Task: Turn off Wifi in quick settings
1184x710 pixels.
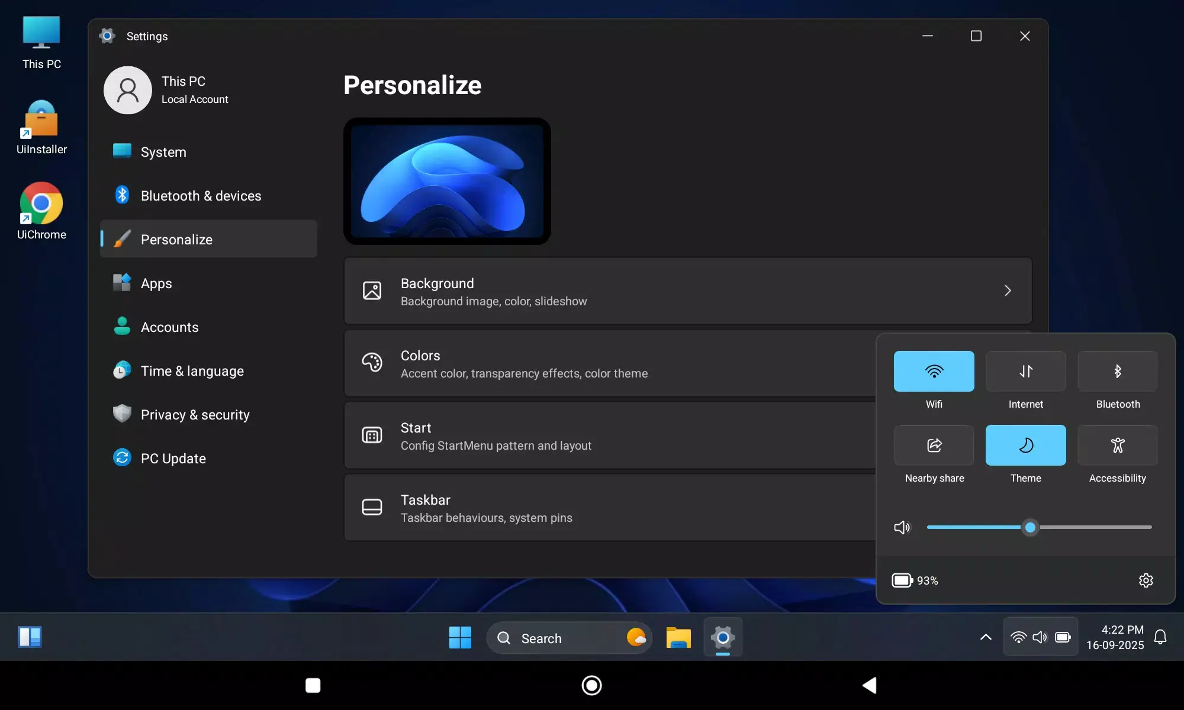Action: 934,372
